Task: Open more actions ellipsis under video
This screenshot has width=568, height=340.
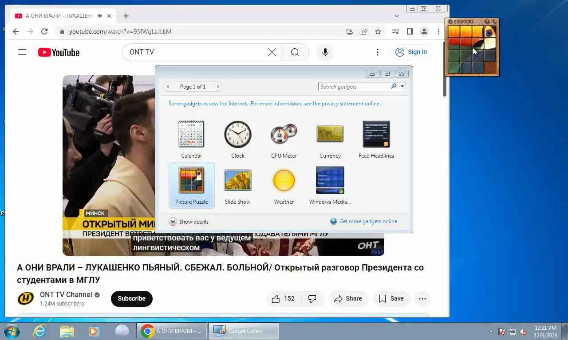Action: [x=422, y=298]
